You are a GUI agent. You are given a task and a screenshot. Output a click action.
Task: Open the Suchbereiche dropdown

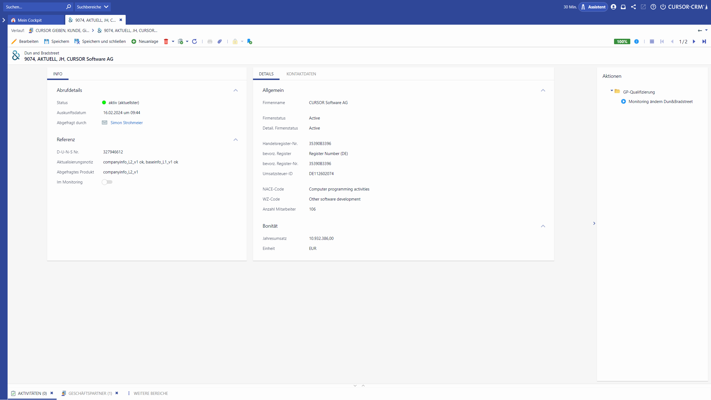92,7
